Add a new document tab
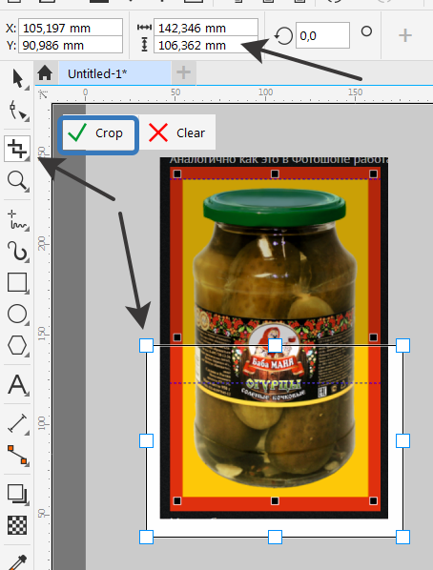The height and width of the screenshot is (570, 433). pyautogui.click(x=183, y=72)
